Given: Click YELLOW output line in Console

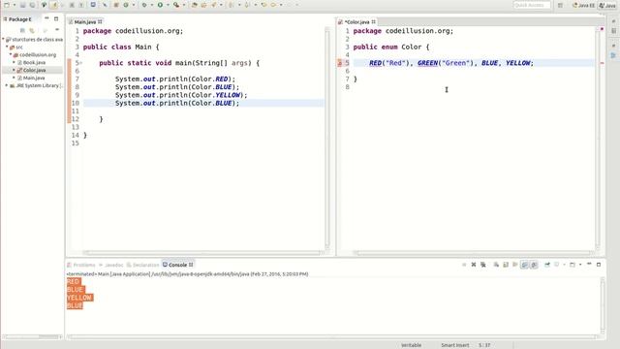Looking at the screenshot, I should pos(79,298).
